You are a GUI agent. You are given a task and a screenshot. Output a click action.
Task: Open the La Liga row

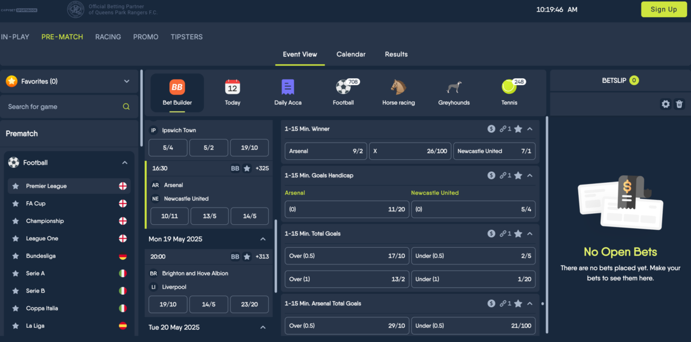(x=69, y=326)
